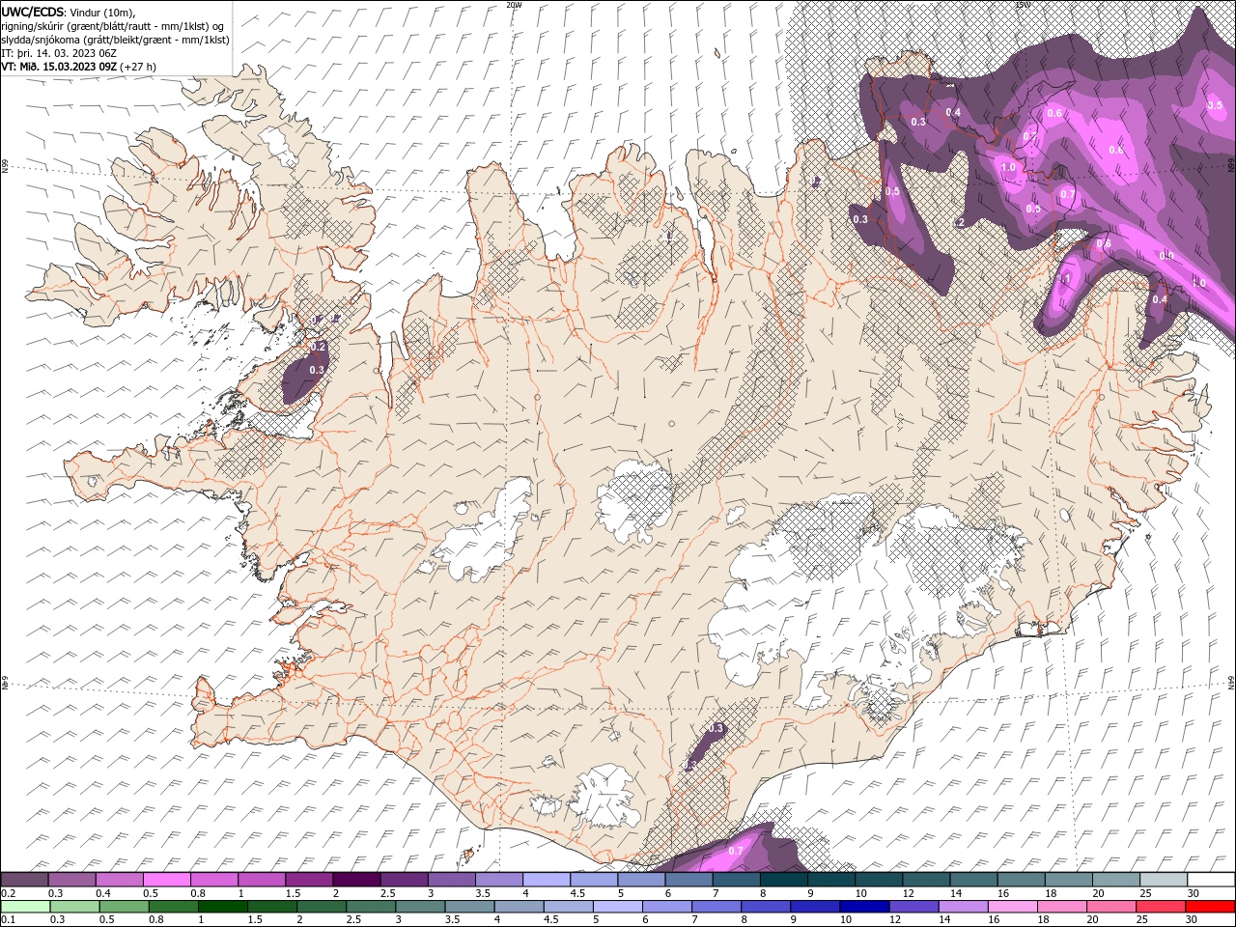Click the red 30 mm swatch in the rain legend
This screenshot has height=927, width=1236.
coord(1210,907)
